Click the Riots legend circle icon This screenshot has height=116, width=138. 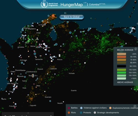point(69,113)
